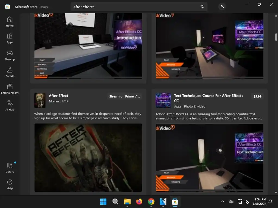Screen dimensions: 278x208
Task: Click the 'Movies 2012' label
Action: (59, 101)
